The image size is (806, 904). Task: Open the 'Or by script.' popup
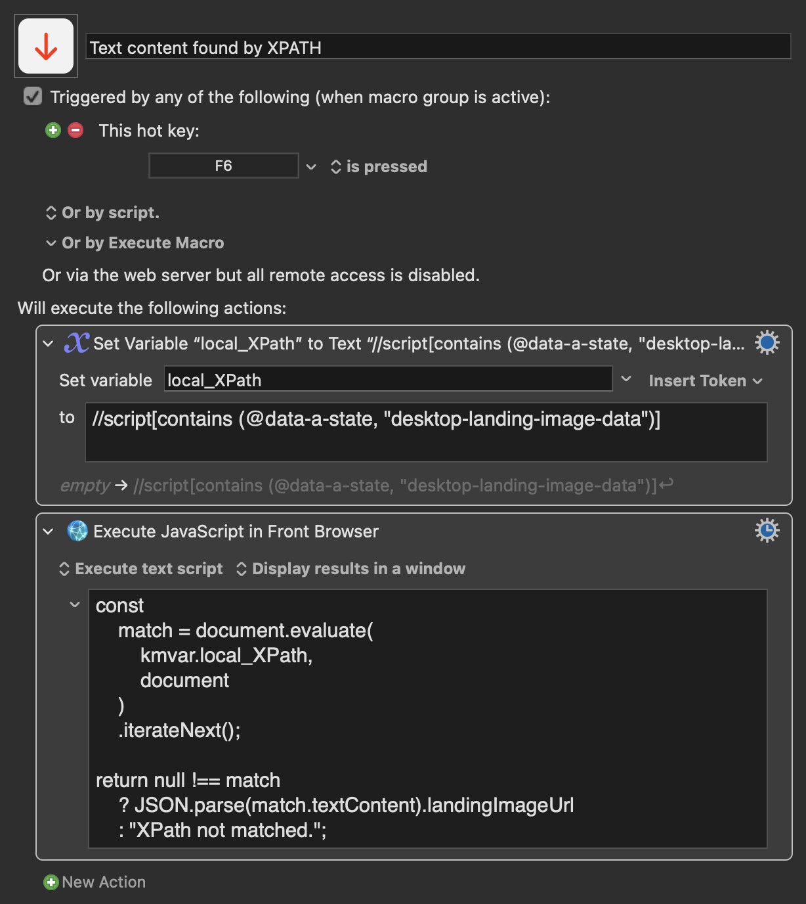[x=102, y=213]
